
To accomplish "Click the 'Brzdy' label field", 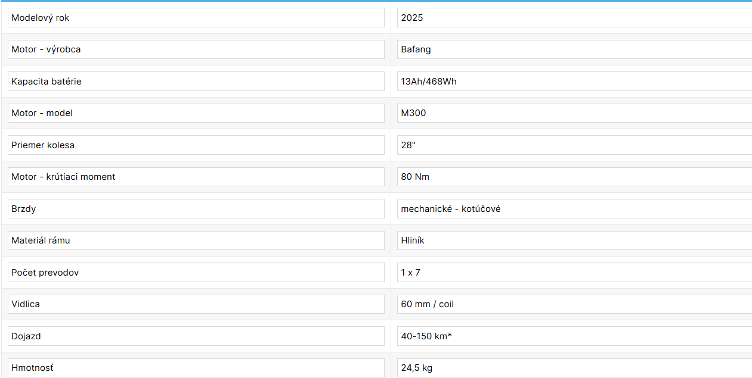I will click(196, 209).
